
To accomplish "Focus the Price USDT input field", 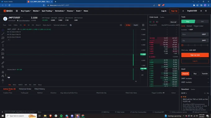I will pos(195,34).
